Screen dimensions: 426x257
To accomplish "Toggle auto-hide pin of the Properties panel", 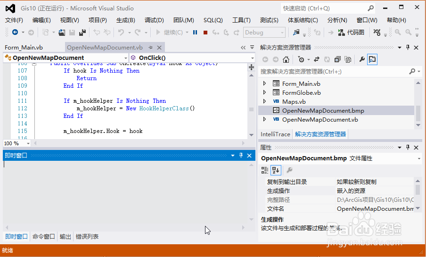I will pos(408,148).
